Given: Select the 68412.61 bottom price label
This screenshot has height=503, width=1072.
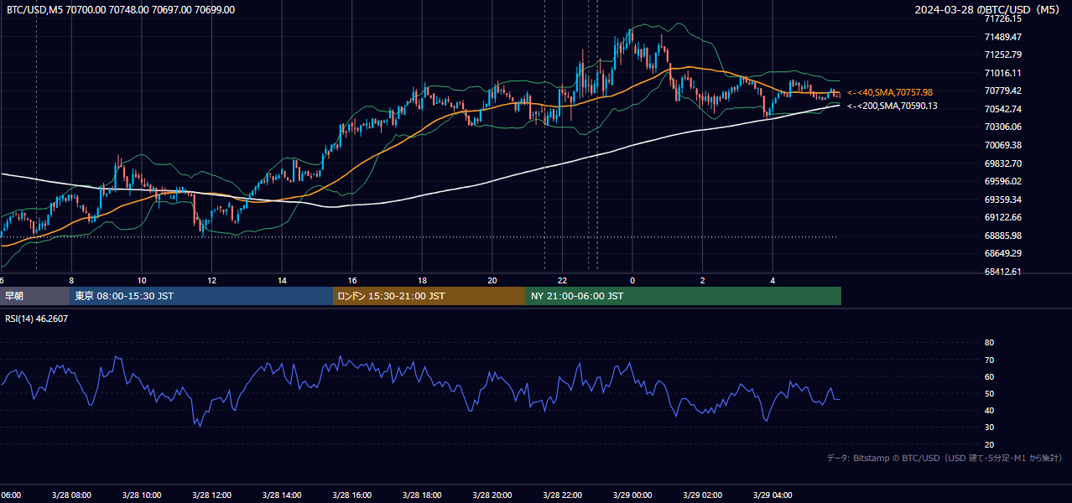Looking at the screenshot, I should point(1002,272).
